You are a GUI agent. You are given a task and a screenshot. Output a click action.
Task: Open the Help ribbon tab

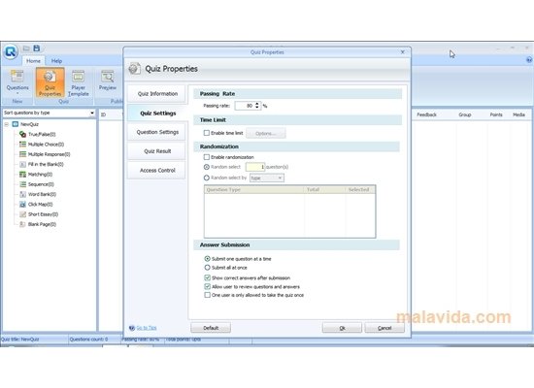(x=56, y=61)
